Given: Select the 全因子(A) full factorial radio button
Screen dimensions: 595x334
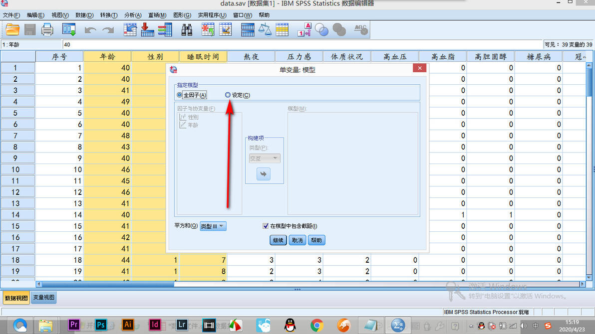Looking at the screenshot, I should pyautogui.click(x=180, y=95).
